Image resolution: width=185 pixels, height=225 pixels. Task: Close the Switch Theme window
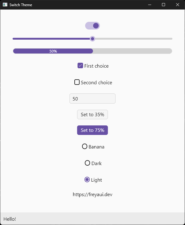178,5
